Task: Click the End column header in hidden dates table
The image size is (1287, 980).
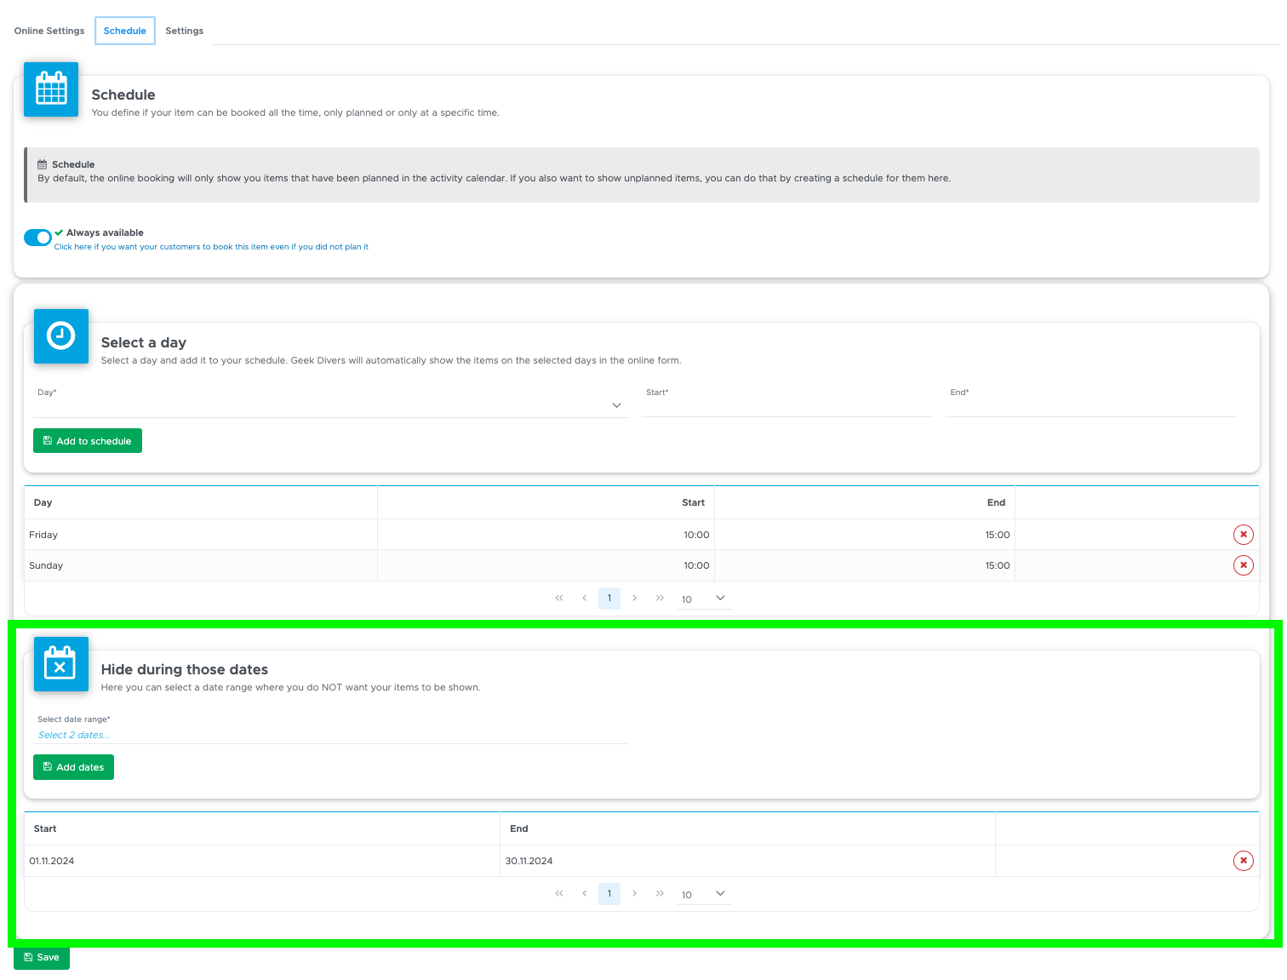Action: pyautogui.click(x=747, y=828)
